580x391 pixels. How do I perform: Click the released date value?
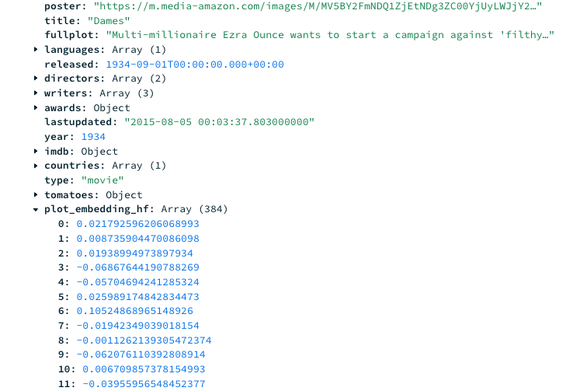coord(195,64)
